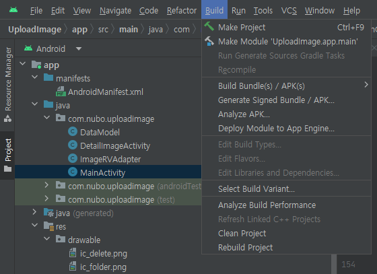This screenshot has width=377, height=274.
Task: Open the VCS menu
Action: pyautogui.click(x=289, y=11)
